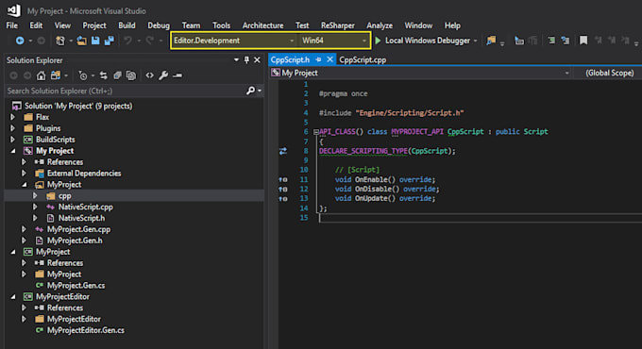This screenshot has height=349, width=642.
Task: Click the Save All icon
Action: point(109,41)
